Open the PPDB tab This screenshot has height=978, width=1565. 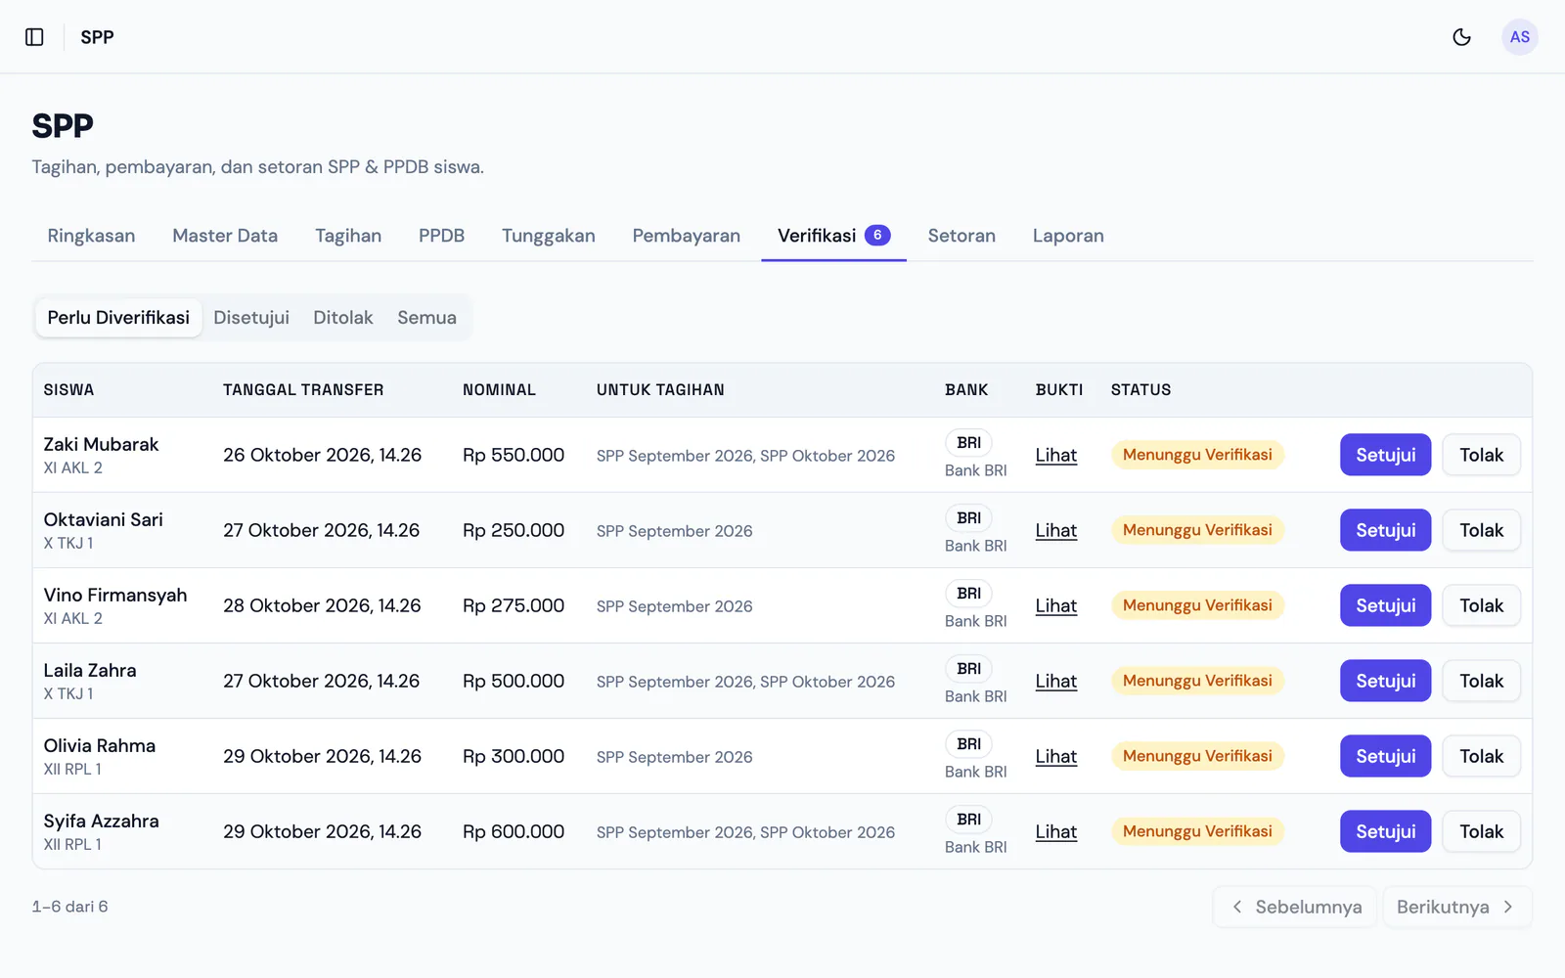[441, 236]
